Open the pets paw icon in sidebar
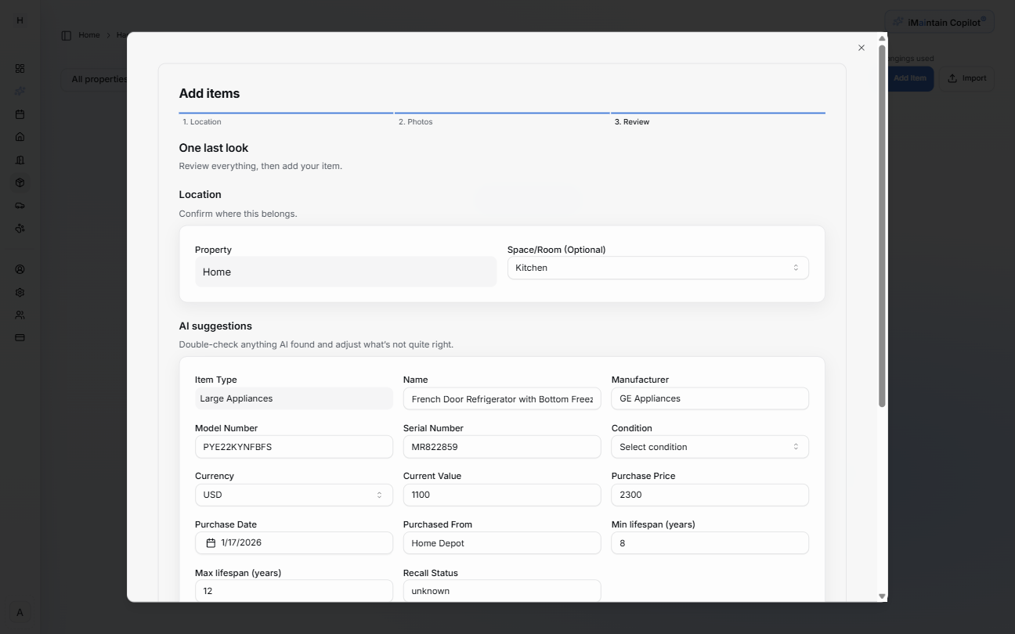This screenshot has width=1015, height=634. [x=20, y=228]
